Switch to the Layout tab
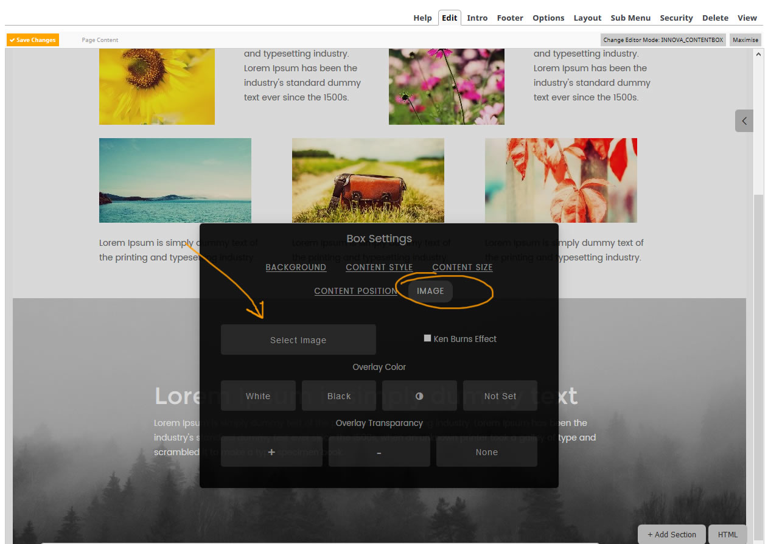The height and width of the screenshot is (544, 768). pyautogui.click(x=587, y=18)
